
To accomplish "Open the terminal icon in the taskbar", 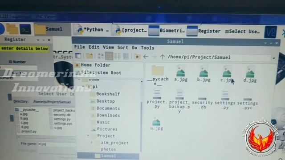I will (x=25, y=29).
